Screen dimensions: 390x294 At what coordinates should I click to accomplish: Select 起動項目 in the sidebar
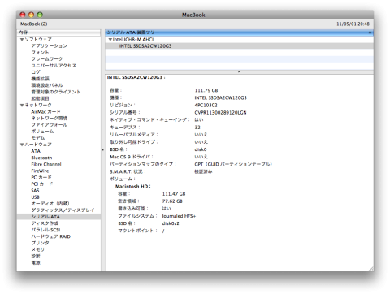pyautogui.click(x=40, y=98)
